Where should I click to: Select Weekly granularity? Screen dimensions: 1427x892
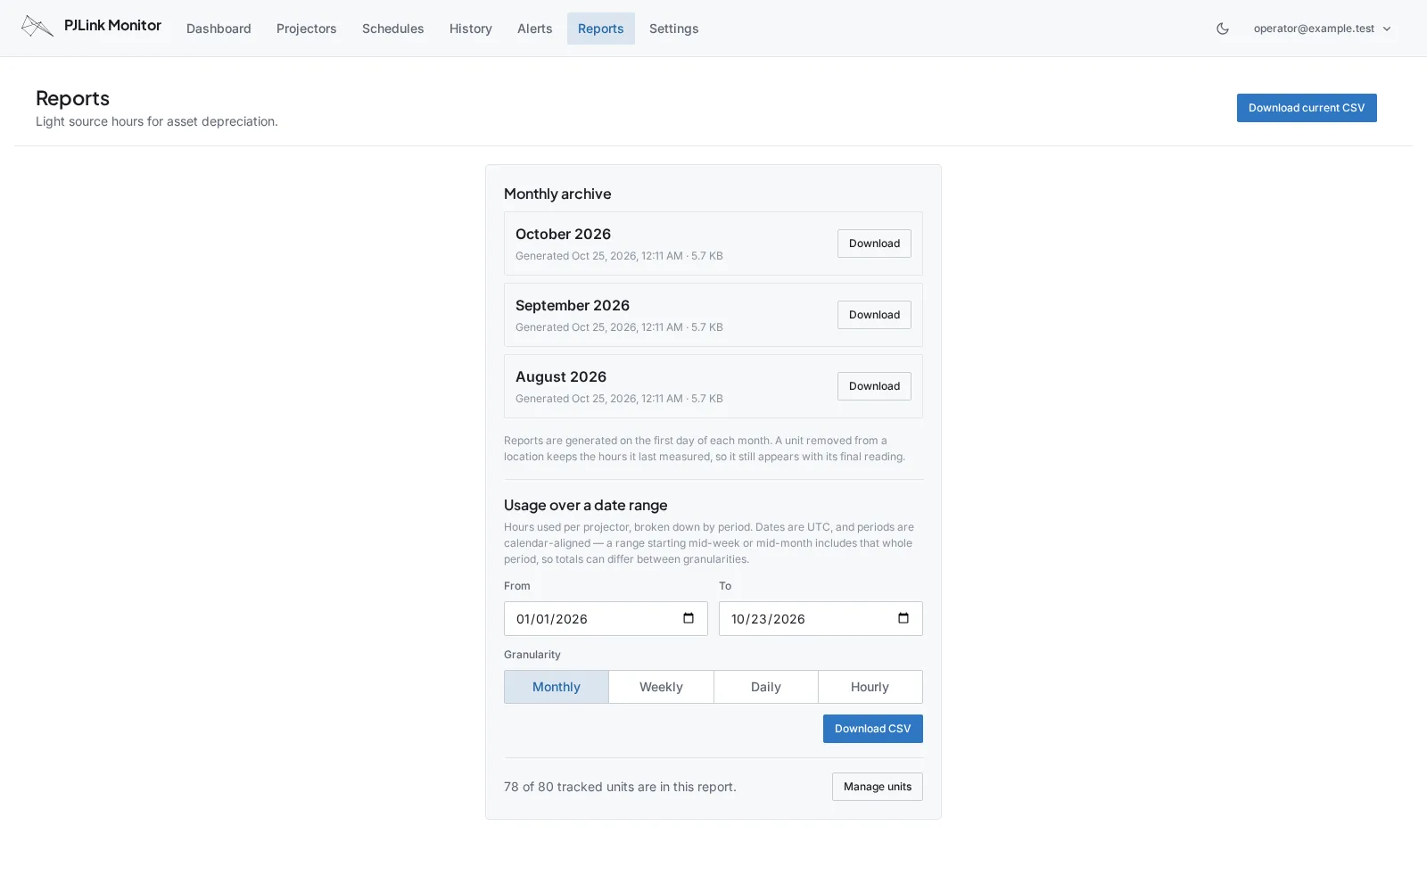point(661,687)
